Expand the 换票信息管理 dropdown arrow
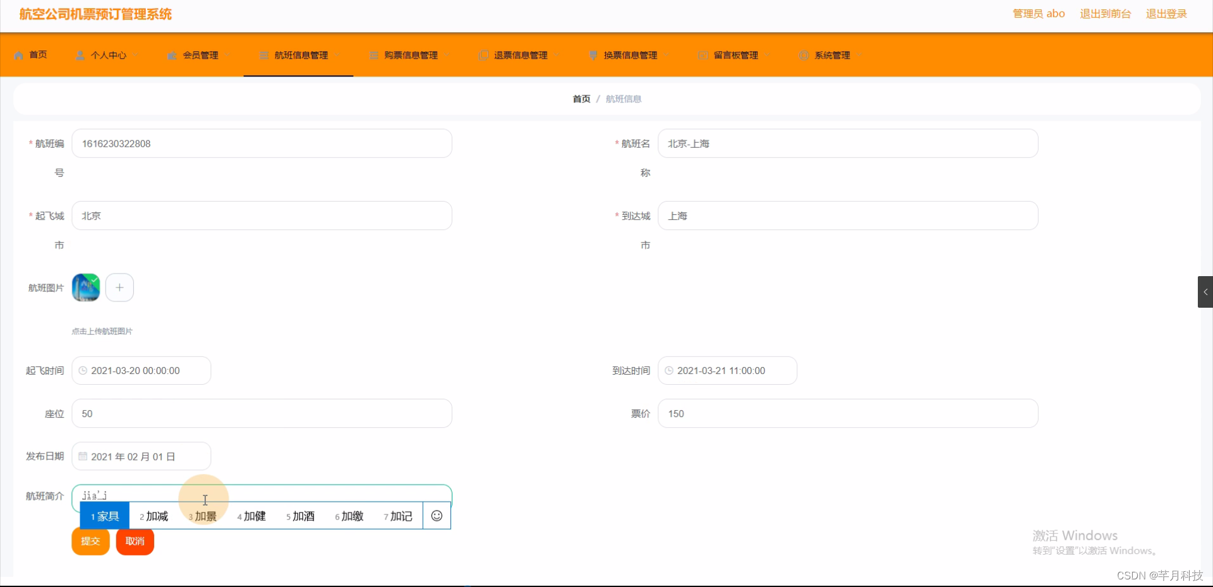1213x587 pixels. 667,55
